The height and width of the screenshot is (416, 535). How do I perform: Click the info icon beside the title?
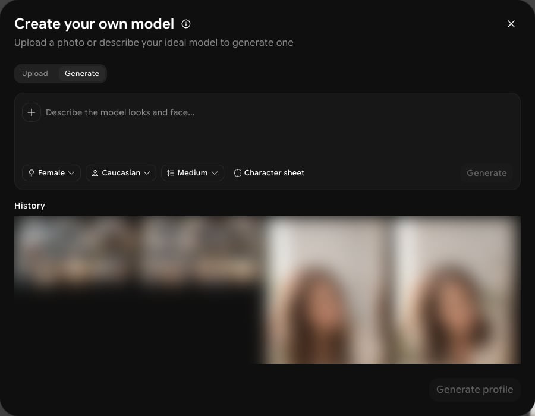pyautogui.click(x=186, y=24)
